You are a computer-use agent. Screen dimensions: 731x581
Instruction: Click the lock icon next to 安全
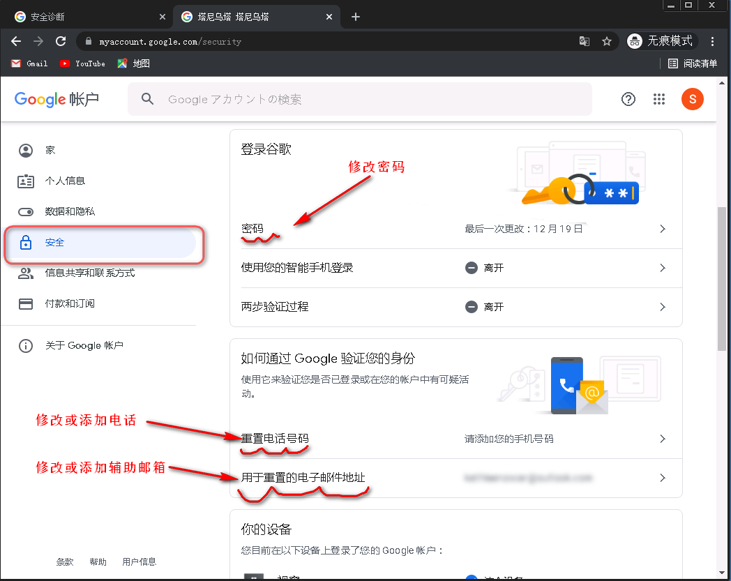tap(26, 242)
